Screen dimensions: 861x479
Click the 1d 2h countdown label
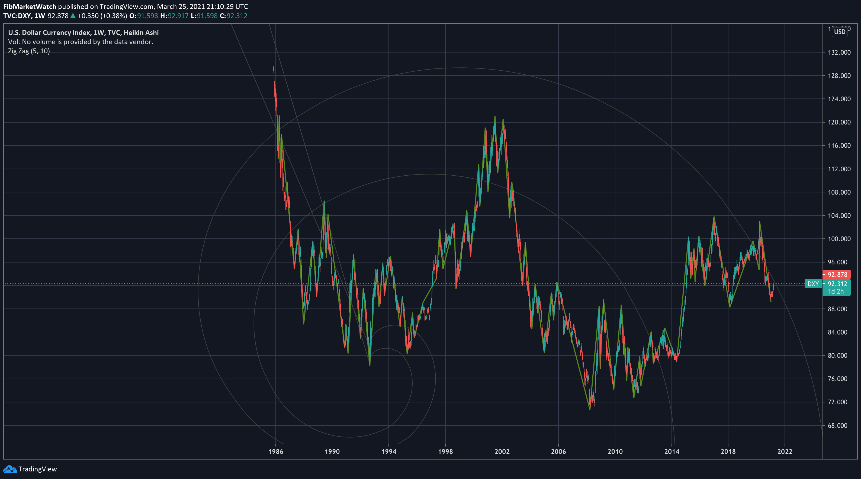[x=836, y=291]
